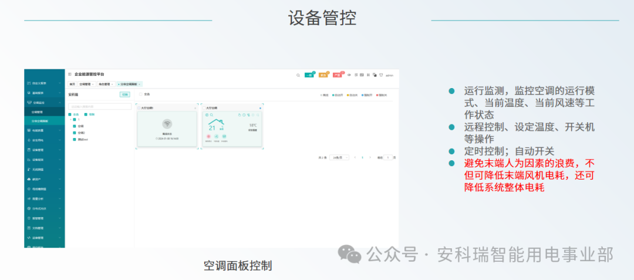Open the 基础报表 sidebar menu
This screenshot has height=280, width=634.
[x=45, y=93]
